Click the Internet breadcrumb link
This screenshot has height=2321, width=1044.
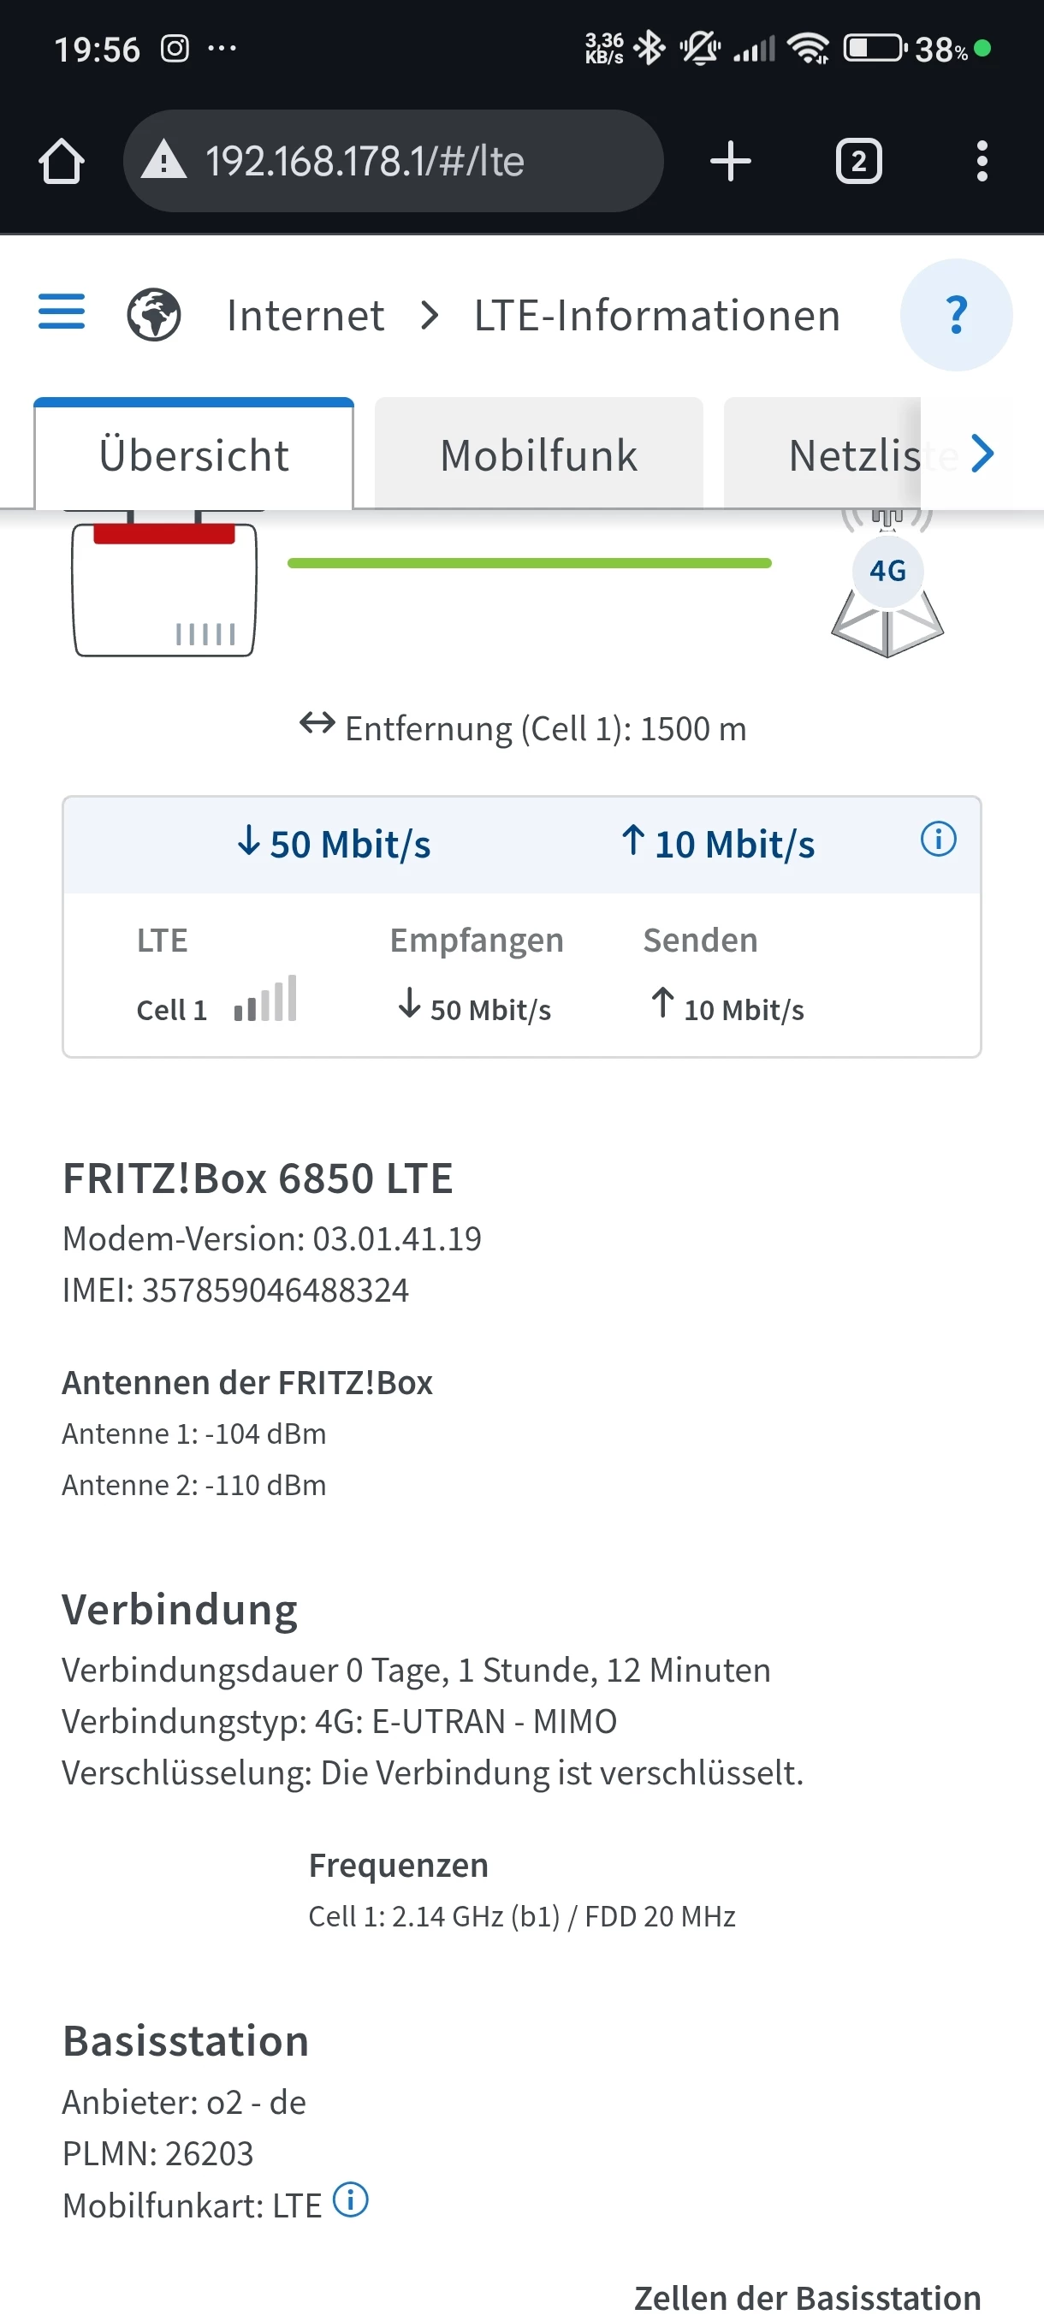click(305, 315)
